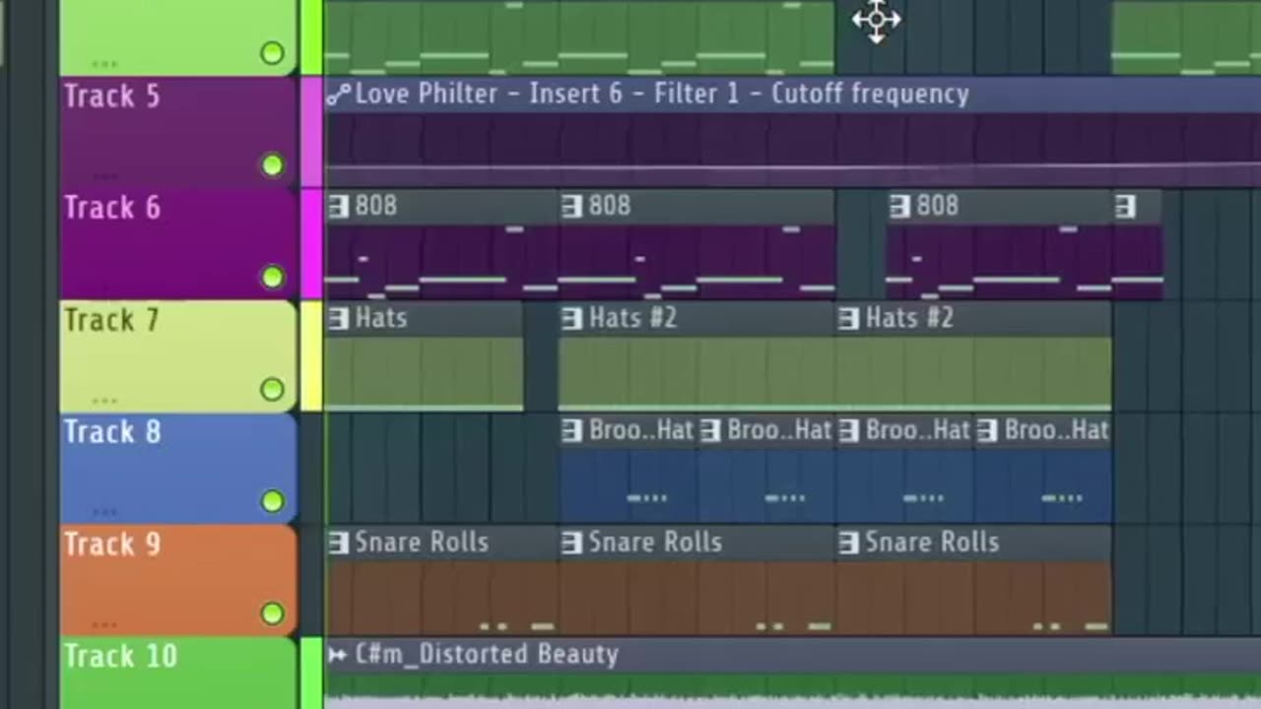
Task: Click the title of the third 808 clip
Action: (x=937, y=206)
